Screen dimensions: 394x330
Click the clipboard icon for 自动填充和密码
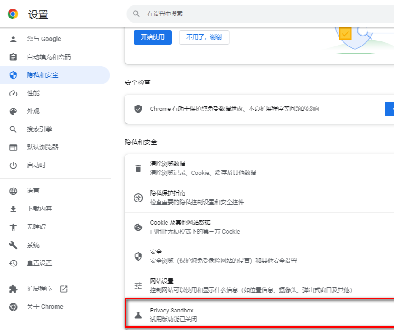tap(14, 57)
